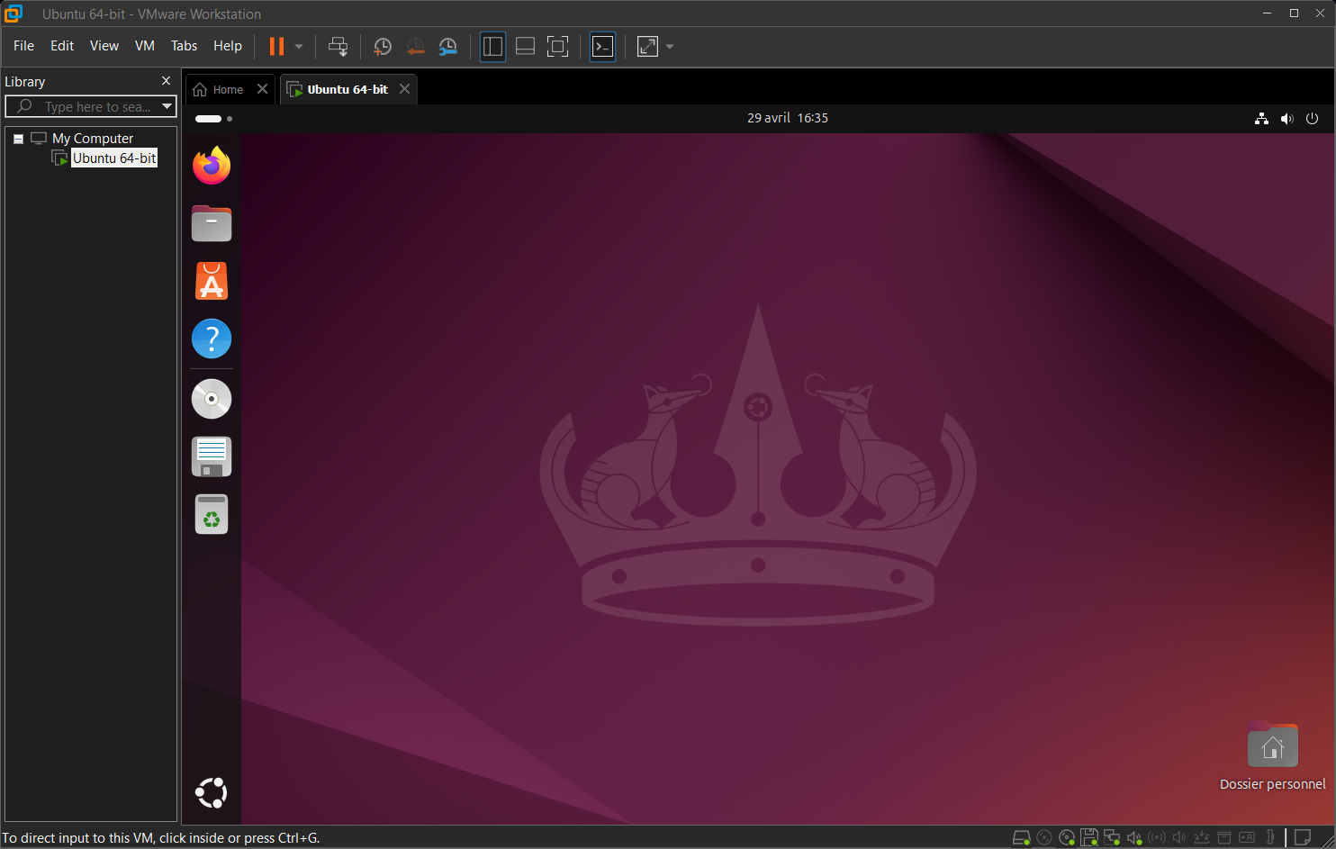This screenshot has width=1336, height=849.
Task: Open Firefox in the Ubuntu dock
Action: tap(212, 166)
